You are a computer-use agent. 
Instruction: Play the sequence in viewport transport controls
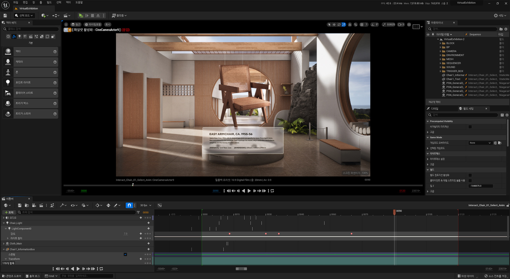pyautogui.click(x=249, y=191)
